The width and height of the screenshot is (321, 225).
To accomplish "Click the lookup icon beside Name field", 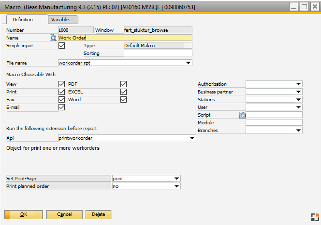I will [53, 38].
